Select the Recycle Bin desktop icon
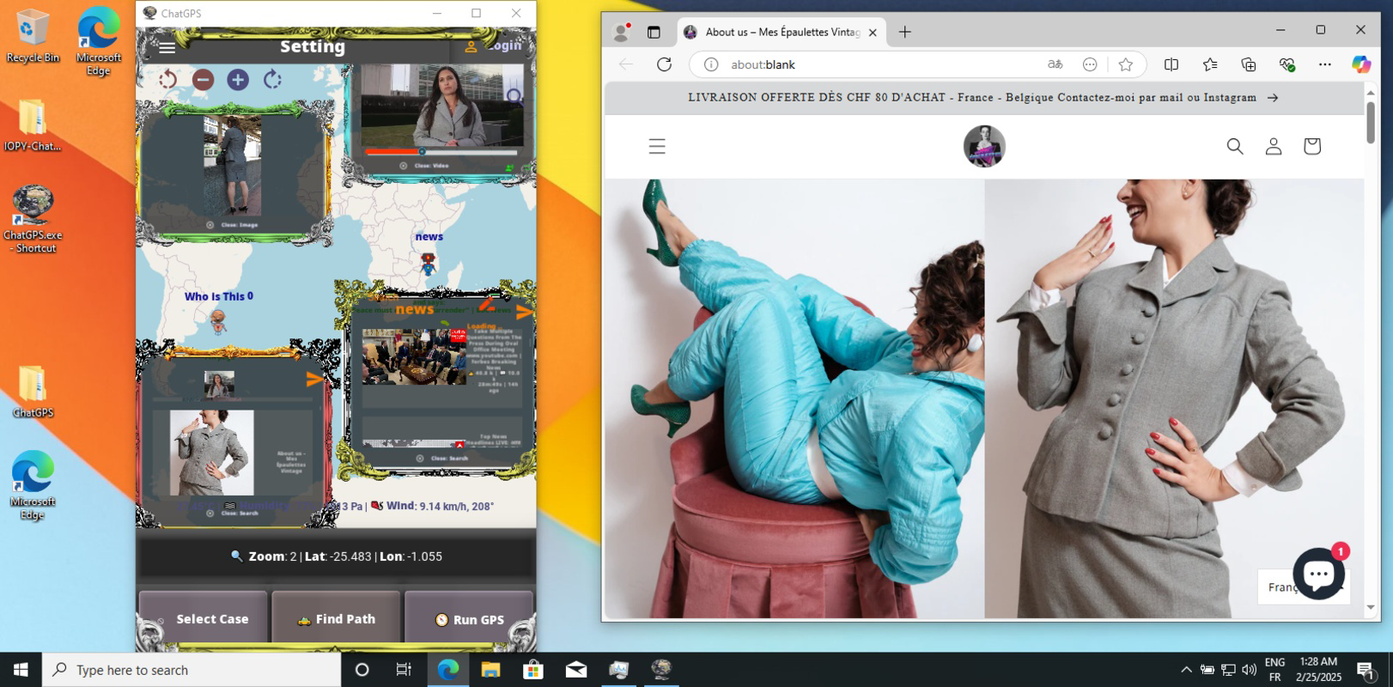 point(33,36)
